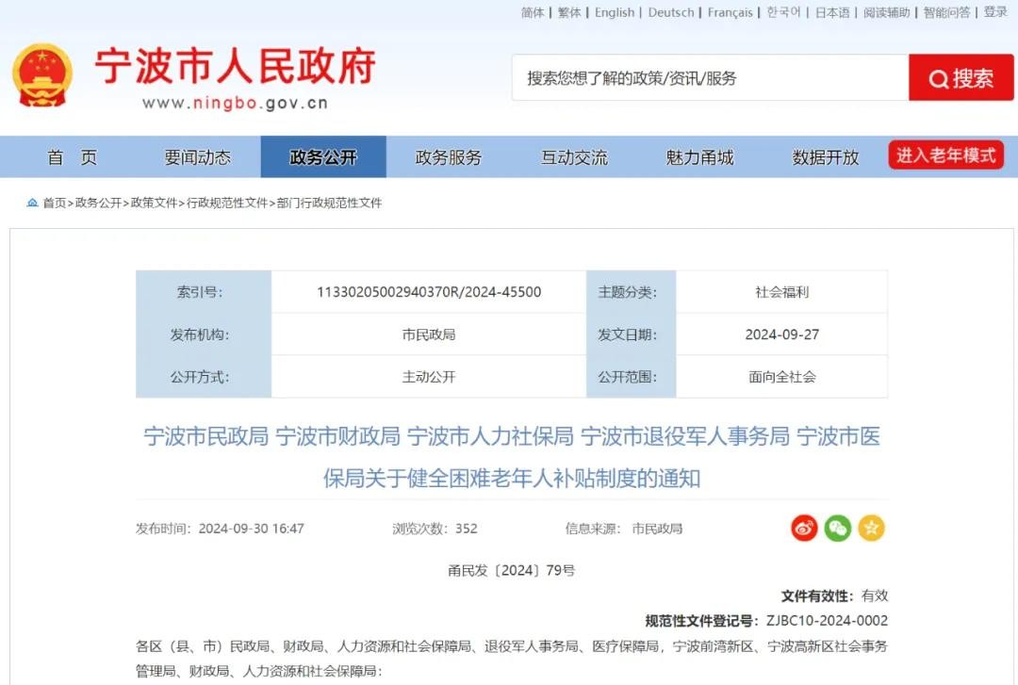The image size is (1018, 685).
Task: Click the Weibo share icon
Action: click(804, 529)
